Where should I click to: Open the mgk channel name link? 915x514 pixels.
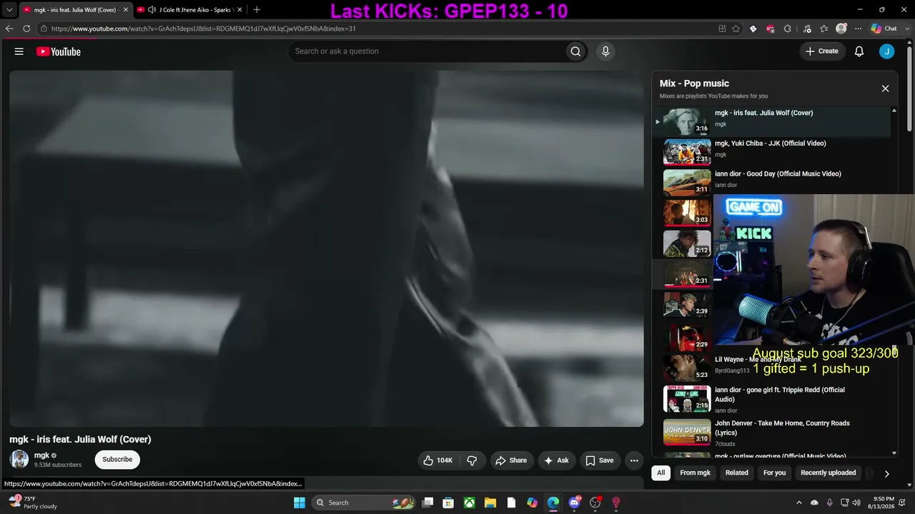(x=42, y=455)
